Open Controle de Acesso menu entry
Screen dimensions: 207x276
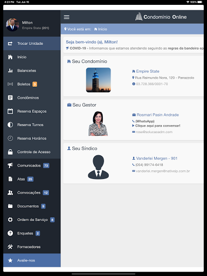pos(32,152)
